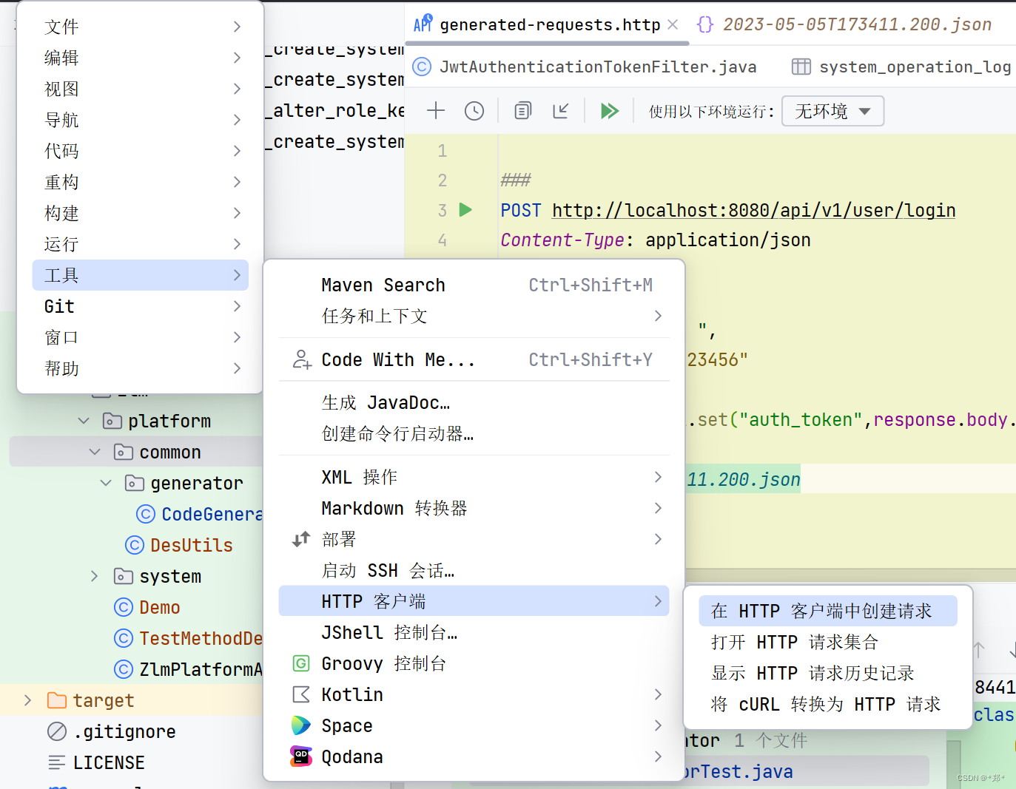The height and width of the screenshot is (789, 1016).
Task: Click the open requests collection icon
Action: (x=522, y=111)
